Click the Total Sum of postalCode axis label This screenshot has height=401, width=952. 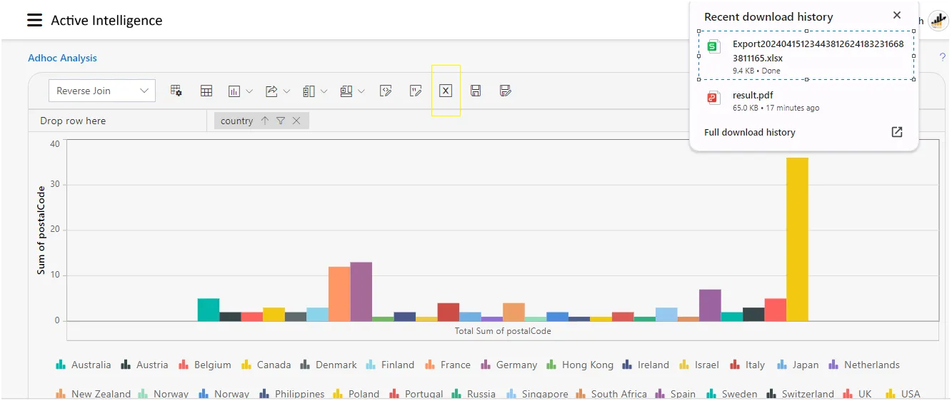pyautogui.click(x=503, y=331)
